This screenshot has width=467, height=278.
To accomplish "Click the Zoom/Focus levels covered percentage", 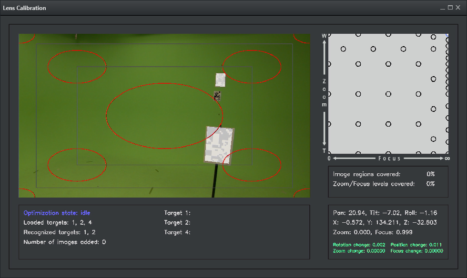I will pos(430,184).
